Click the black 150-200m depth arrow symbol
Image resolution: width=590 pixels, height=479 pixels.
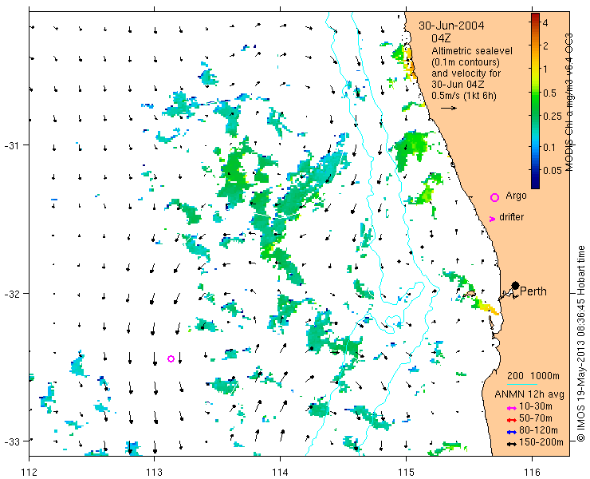coord(511,445)
